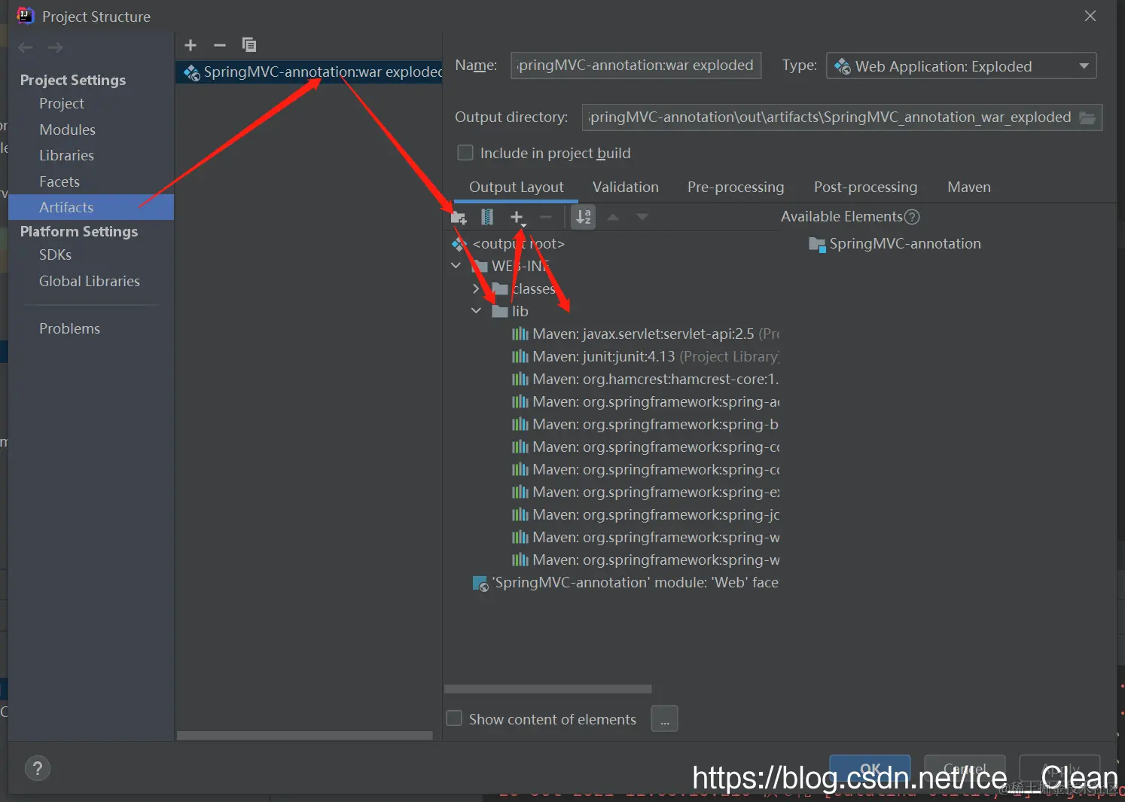
Task: Copy the selected artifact
Action: click(x=249, y=45)
